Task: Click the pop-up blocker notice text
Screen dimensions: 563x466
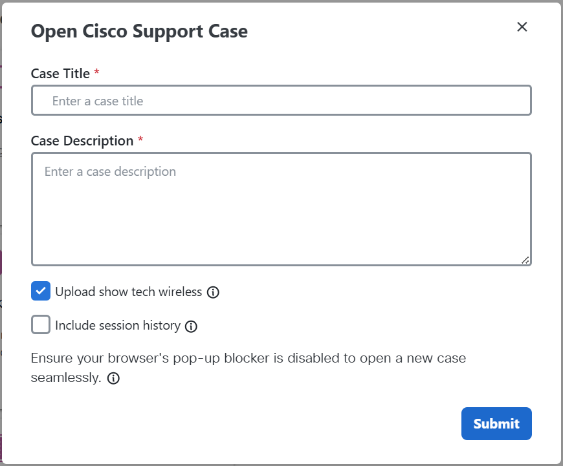Action: point(248,368)
